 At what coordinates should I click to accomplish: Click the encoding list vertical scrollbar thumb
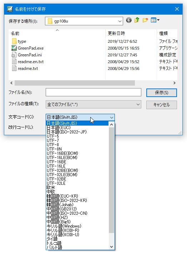[111, 180]
